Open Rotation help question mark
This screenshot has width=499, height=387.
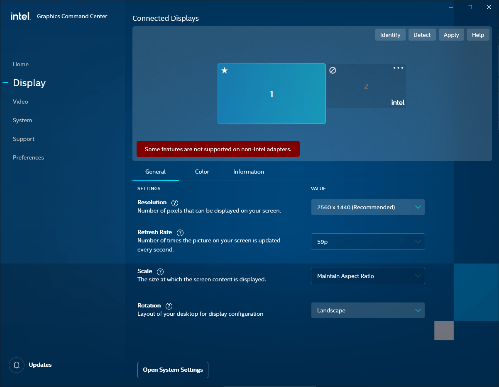[169, 306]
